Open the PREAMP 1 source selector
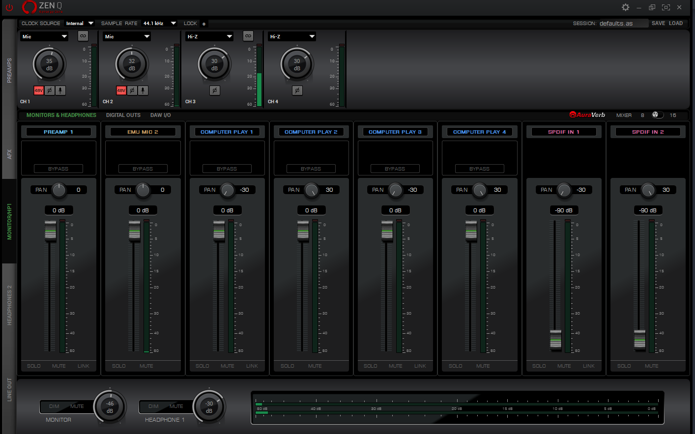The height and width of the screenshot is (434, 695). click(58, 132)
